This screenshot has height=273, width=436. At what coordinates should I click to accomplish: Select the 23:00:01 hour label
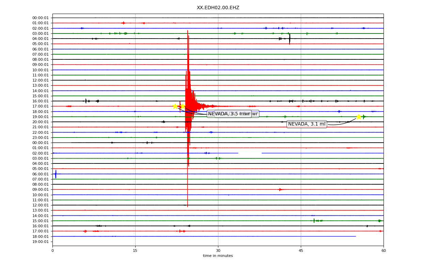(41, 138)
